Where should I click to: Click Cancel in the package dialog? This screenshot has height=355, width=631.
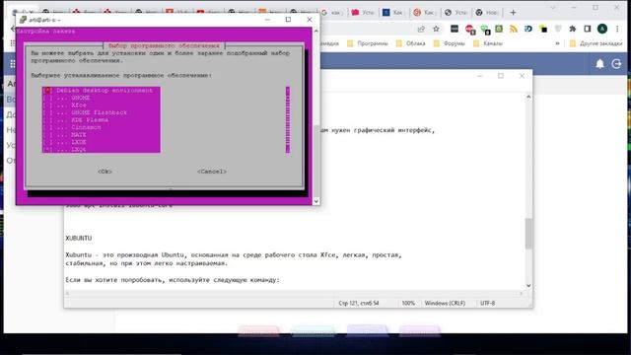(x=212, y=172)
